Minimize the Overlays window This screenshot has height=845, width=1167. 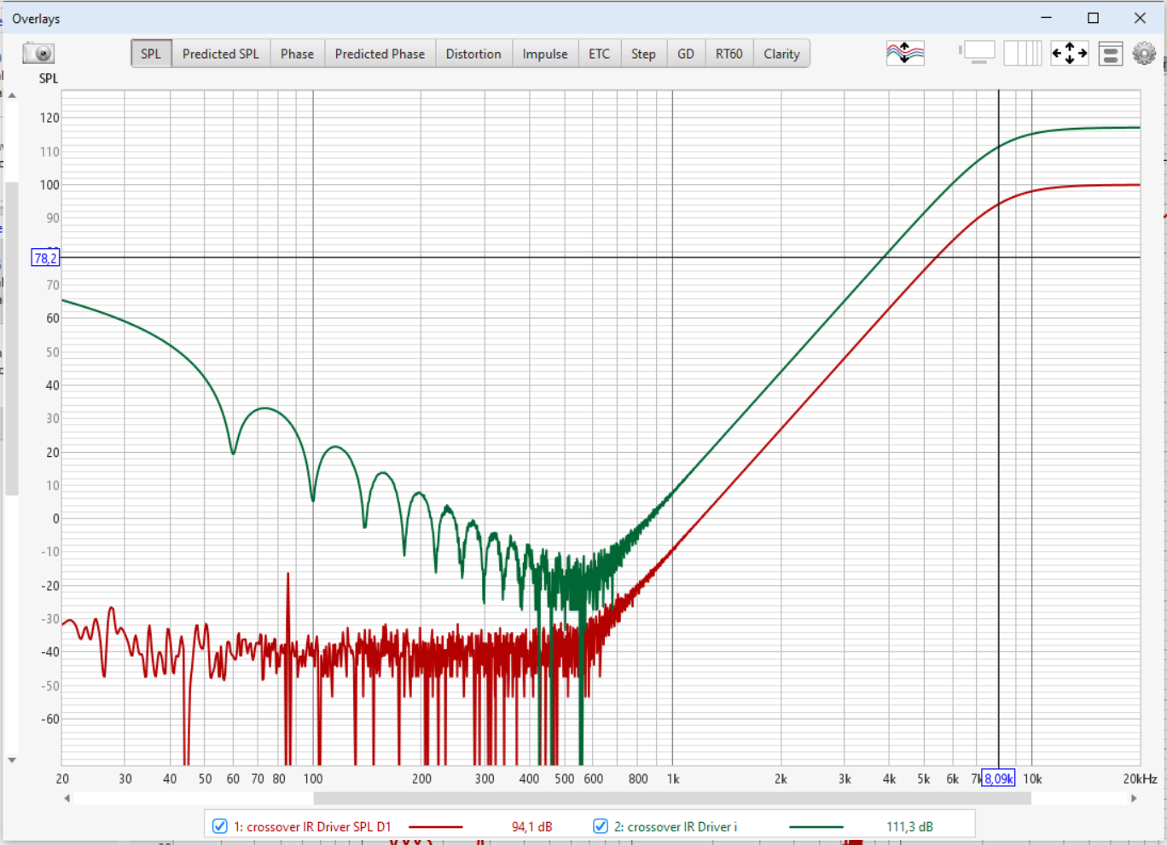1047,18
